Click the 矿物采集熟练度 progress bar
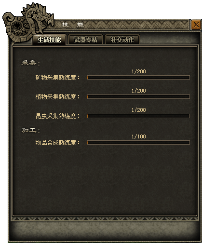Viewport: 202px width, 243px height. coord(138,78)
